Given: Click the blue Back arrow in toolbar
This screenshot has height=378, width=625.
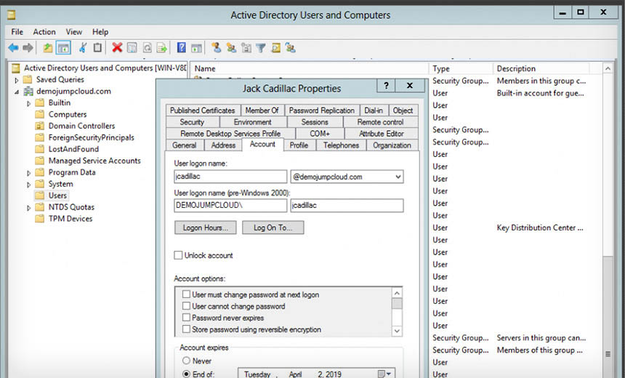Looking at the screenshot, I should 13,48.
